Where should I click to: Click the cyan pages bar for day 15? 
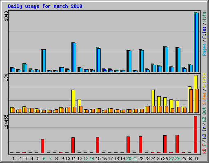[99, 60]
